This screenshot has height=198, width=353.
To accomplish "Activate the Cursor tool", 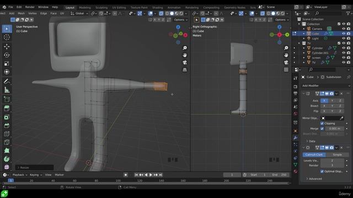I will [7, 37].
